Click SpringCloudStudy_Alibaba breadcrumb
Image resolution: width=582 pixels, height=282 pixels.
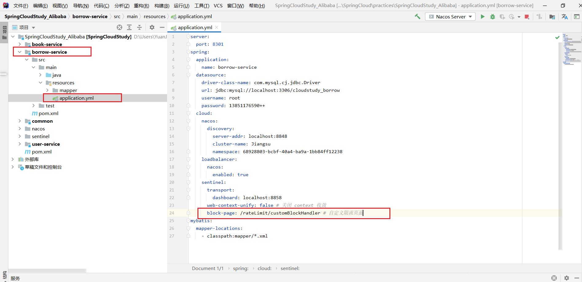click(x=35, y=17)
